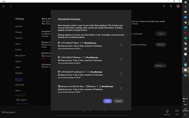Open Profiles settings section

pyautogui.click(x=19, y=50)
